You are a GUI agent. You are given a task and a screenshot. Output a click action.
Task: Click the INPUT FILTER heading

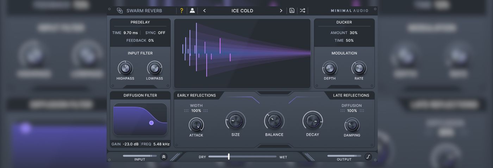point(140,53)
